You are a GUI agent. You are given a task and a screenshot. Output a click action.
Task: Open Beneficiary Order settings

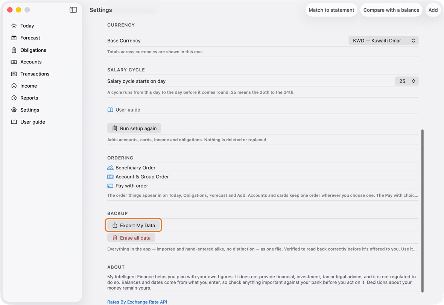coord(263,168)
